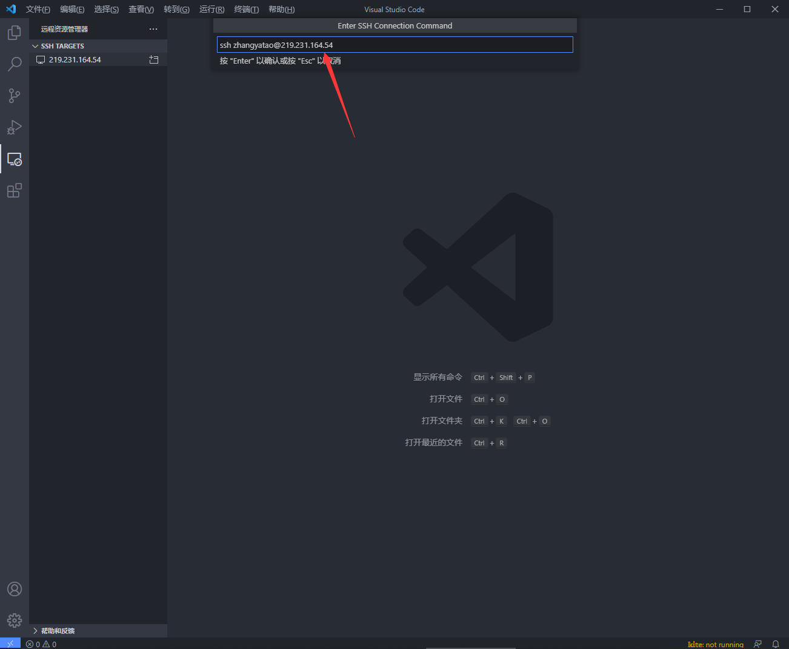Minimize the Visual Studio Code window
The image size is (789, 649).
click(720, 9)
